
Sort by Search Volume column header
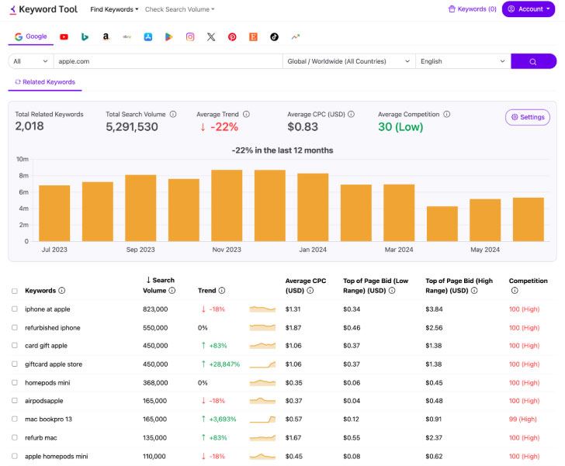(x=159, y=285)
